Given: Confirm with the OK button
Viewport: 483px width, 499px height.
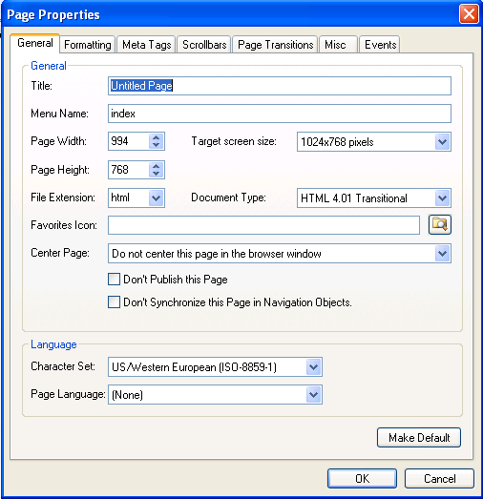Looking at the screenshot, I should [x=363, y=478].
